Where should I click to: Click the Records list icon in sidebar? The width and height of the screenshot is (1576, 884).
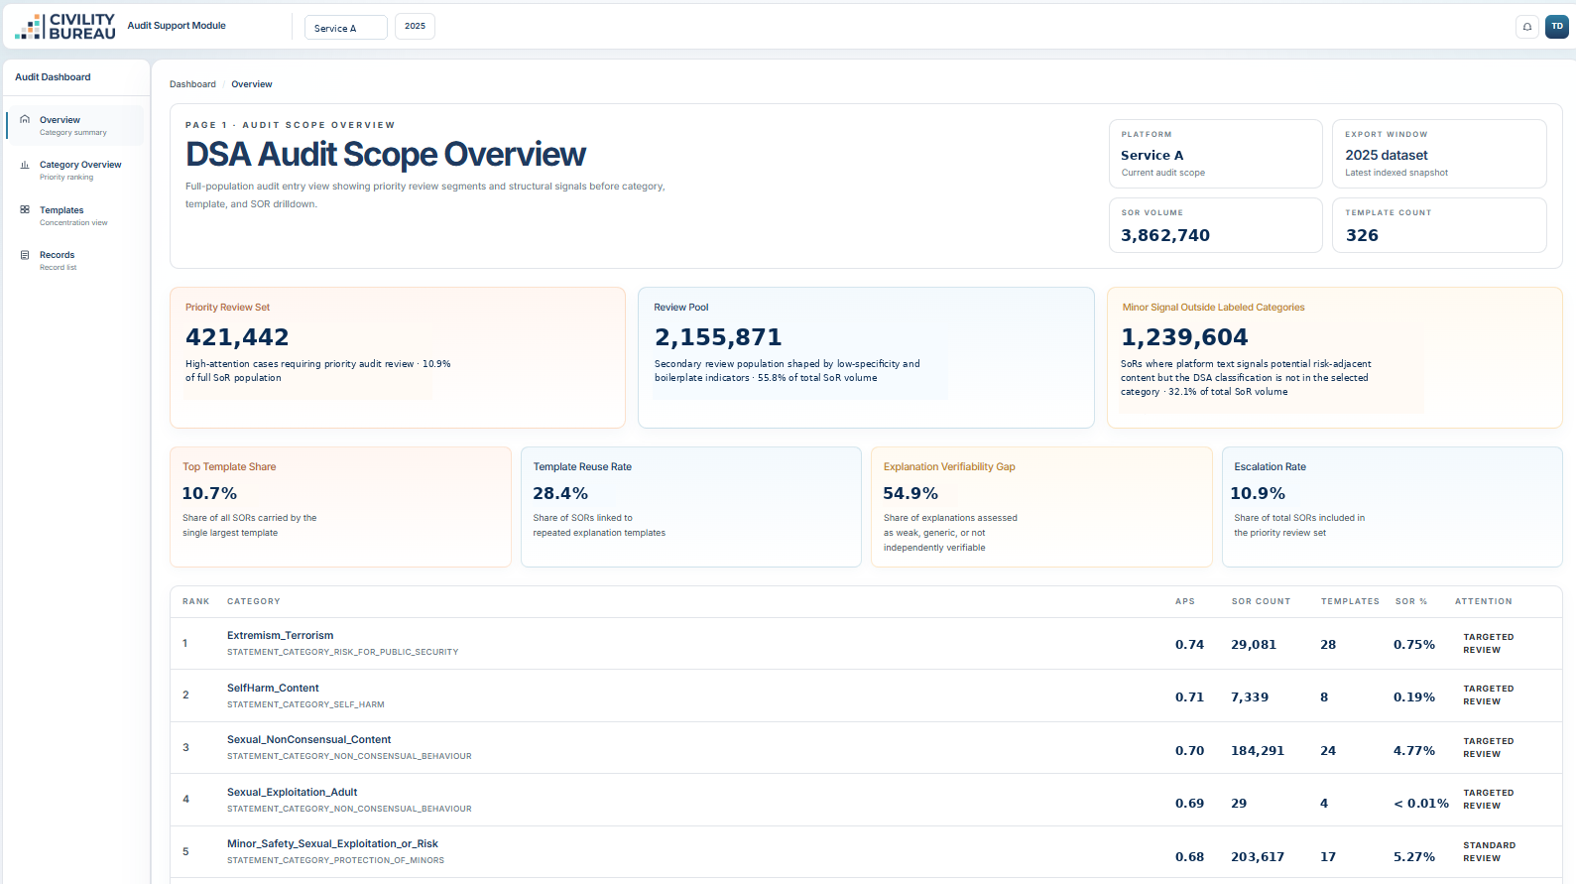click(25, 255)
